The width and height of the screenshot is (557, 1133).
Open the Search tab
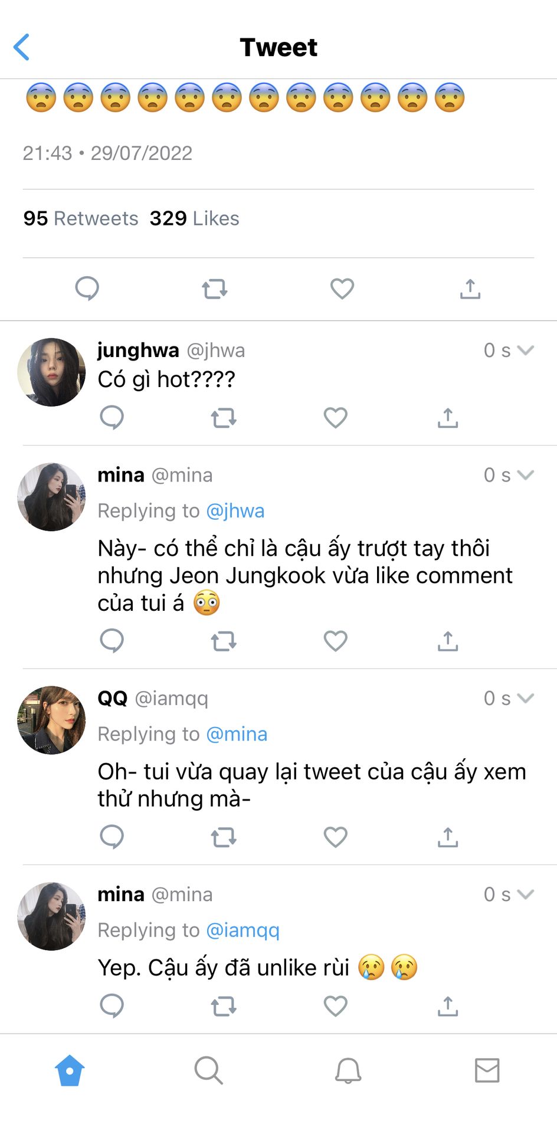208,1070
